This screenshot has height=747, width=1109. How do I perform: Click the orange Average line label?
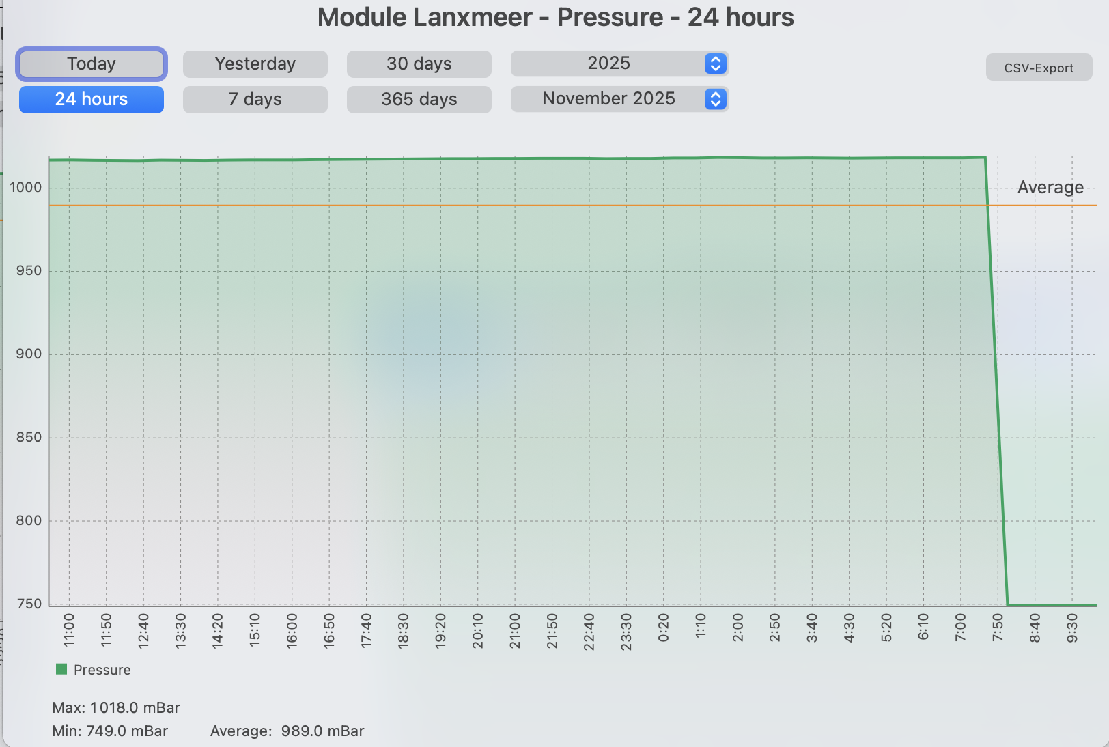1050,188
